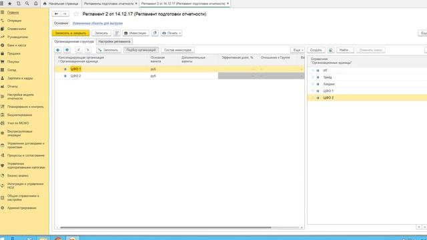The width and height of the screenshot is (427, 240).
Task: Click Состав инвесторов button
Action: (177, 50)
